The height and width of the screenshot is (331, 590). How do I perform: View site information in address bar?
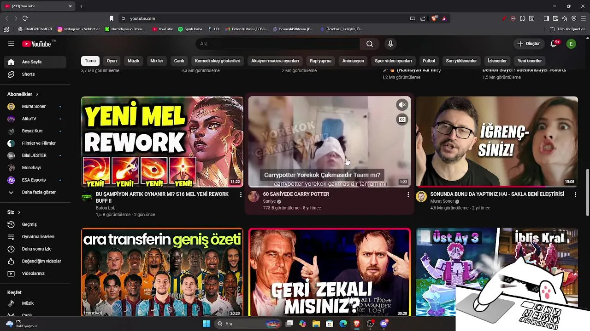pos(123,18)
